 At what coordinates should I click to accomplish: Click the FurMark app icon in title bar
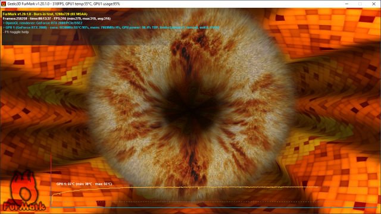coord(4,4)
